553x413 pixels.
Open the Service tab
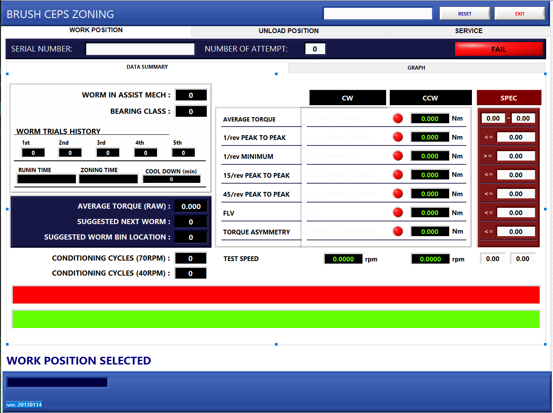point(468,31)
